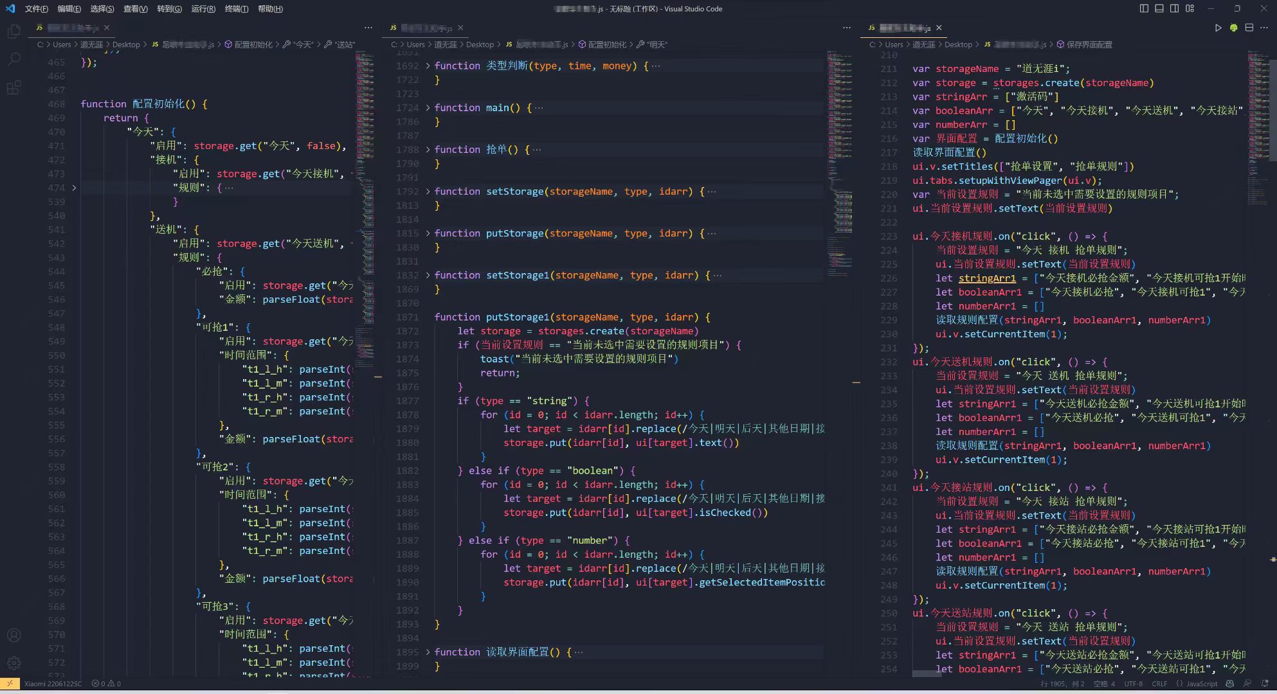Toggle primary side bar visibility
The width and height of the screenshot is (1277, 694).
(1144, 8)
